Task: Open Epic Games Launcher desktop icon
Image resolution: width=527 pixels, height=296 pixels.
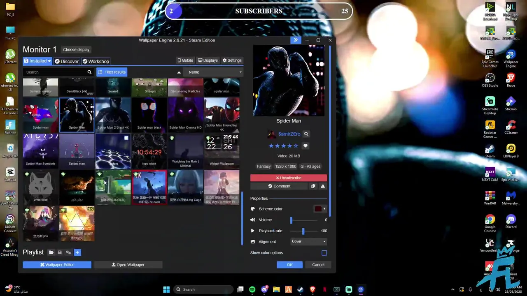Action: (490, 58)
